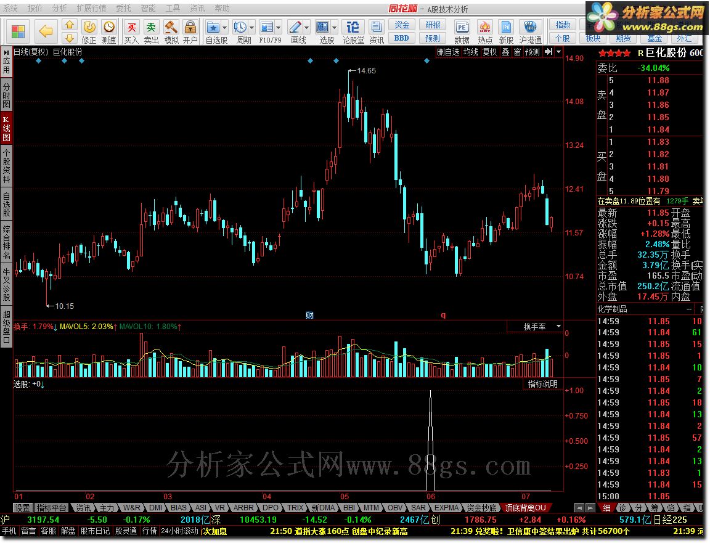The width and height of the screenshot is (710, 543).
Task: Click the 删自选 button
Action: (448, 52)
